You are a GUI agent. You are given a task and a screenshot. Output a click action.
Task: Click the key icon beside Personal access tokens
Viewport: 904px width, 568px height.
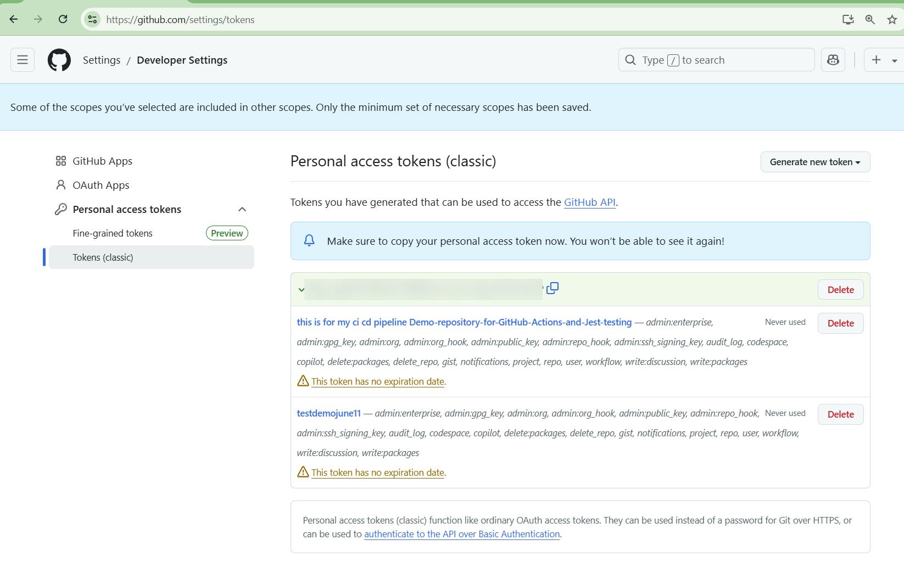61,209
